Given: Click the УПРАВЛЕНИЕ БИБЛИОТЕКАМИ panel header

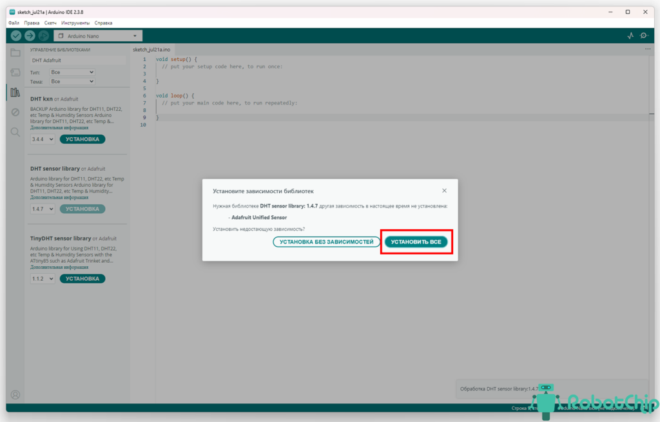Looking at the screenshot, I should [x=60, y=50].
